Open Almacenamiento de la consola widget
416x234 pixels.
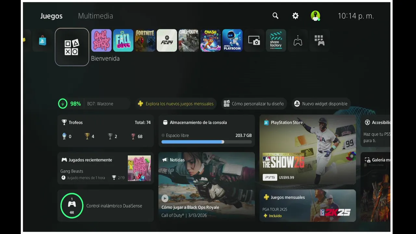[x=207, y=131]
